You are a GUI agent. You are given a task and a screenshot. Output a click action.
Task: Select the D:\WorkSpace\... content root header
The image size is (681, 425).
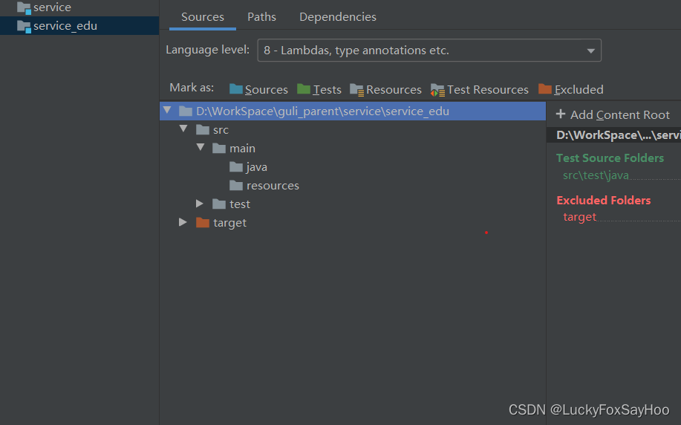[x=613, y=135]
